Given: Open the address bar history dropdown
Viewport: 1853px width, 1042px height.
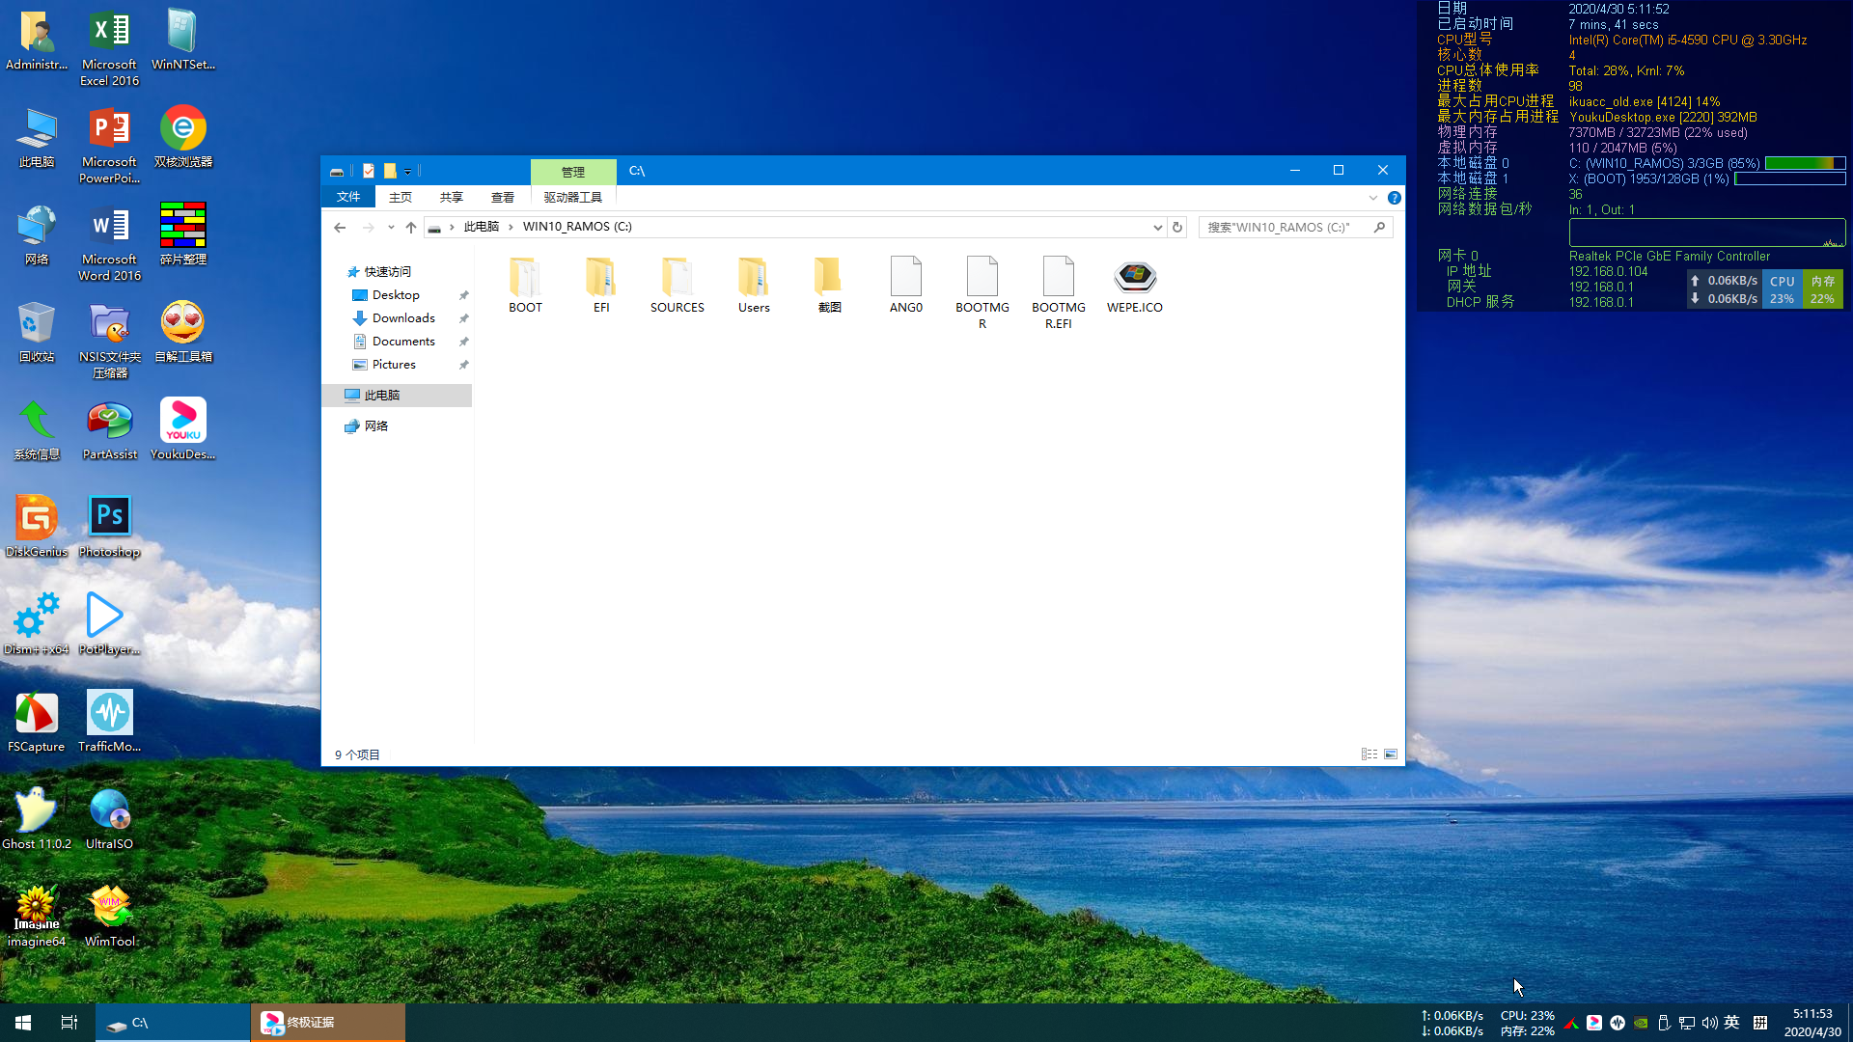Looking at the screenshot, I should point(1158,227).
